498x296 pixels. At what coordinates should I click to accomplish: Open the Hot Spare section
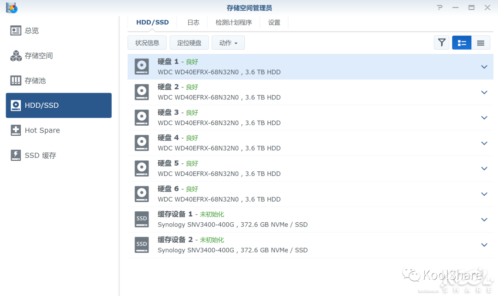[59, 130]
